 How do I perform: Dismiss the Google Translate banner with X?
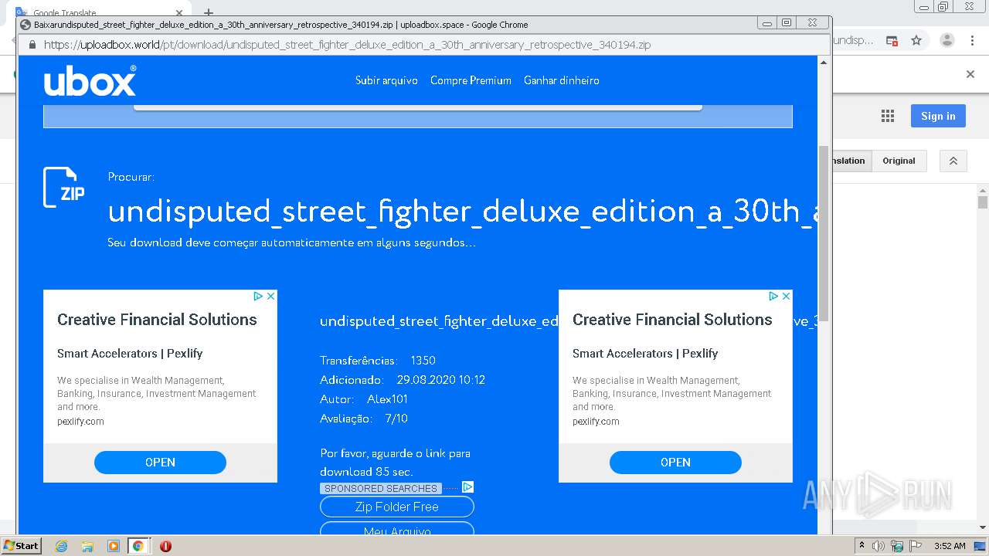click(970, 74)
